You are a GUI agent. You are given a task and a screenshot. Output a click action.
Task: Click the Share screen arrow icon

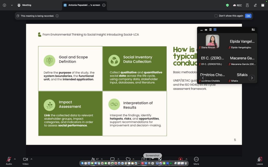[144, 159]
